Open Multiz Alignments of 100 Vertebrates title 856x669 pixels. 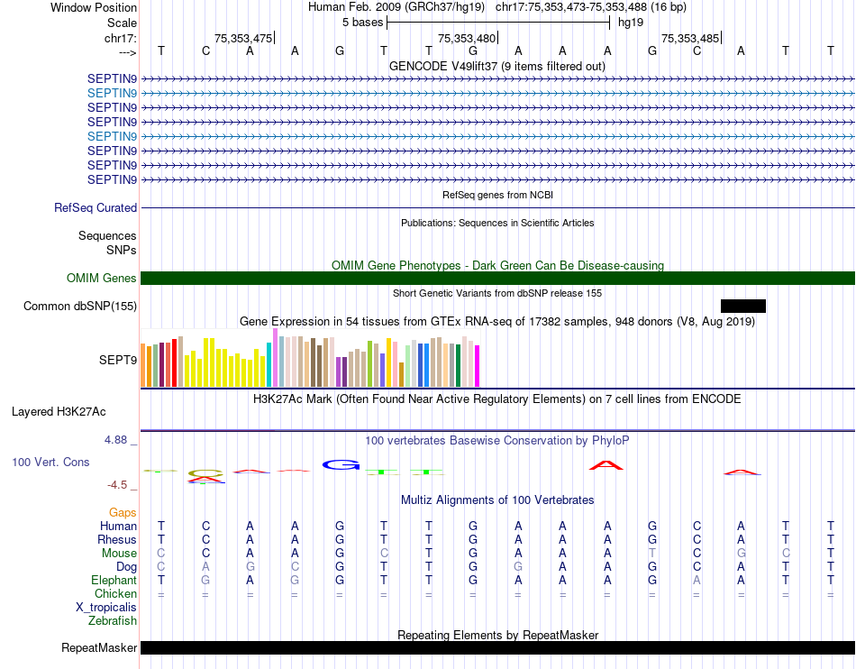497,499
